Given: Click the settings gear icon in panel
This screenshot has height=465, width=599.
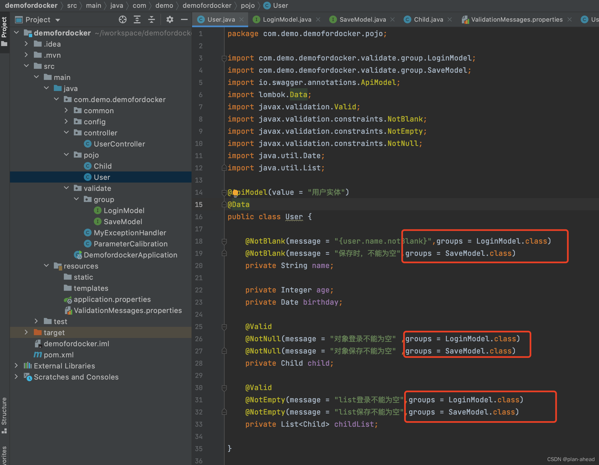Looking at the screenshot, I should [x=170, y=19].
